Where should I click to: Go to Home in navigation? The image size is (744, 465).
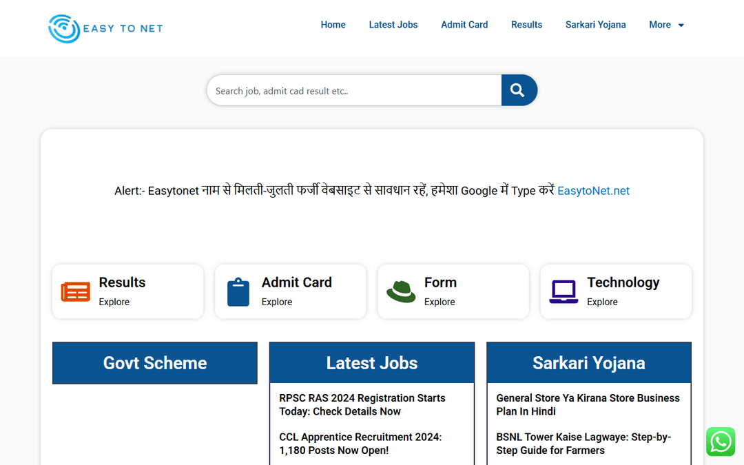(x=333, y=25)
